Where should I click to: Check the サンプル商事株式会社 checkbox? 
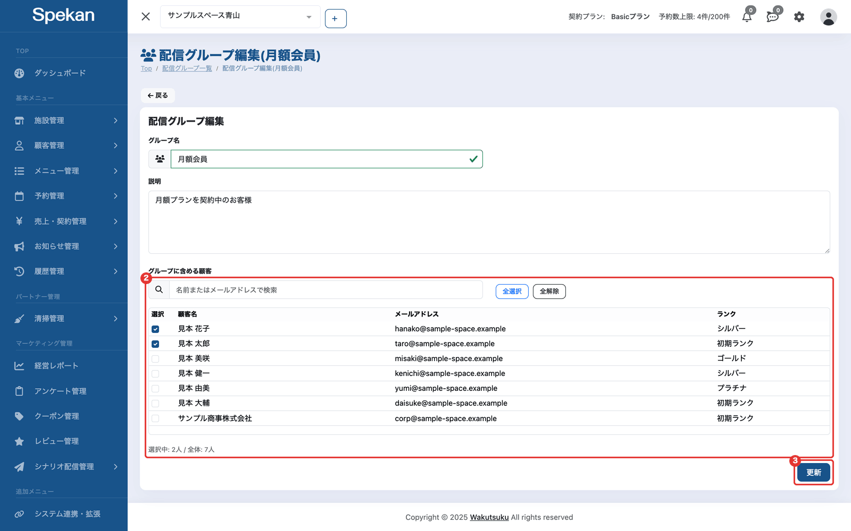click(155, 418)
